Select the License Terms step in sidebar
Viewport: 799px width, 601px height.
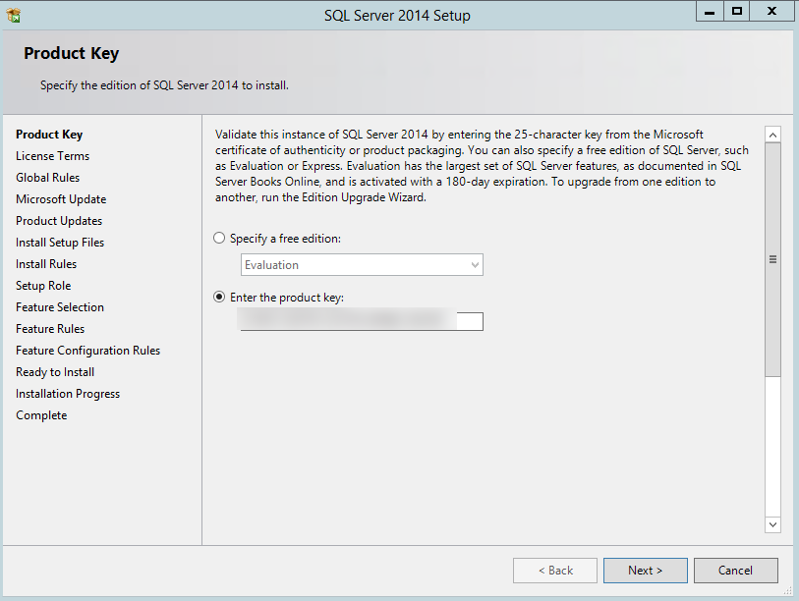tap(52, 156)
